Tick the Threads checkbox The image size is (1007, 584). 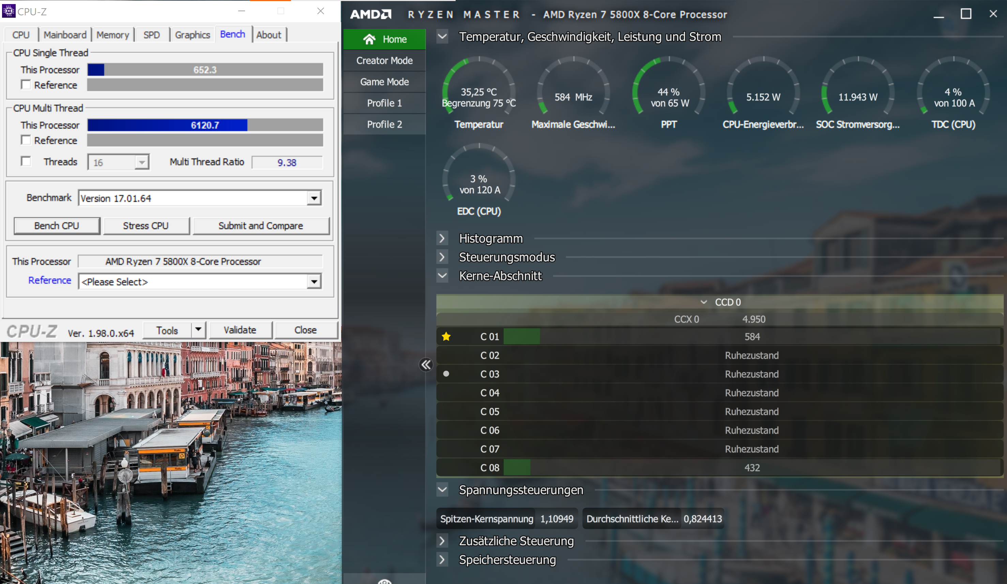pos(26,162)
